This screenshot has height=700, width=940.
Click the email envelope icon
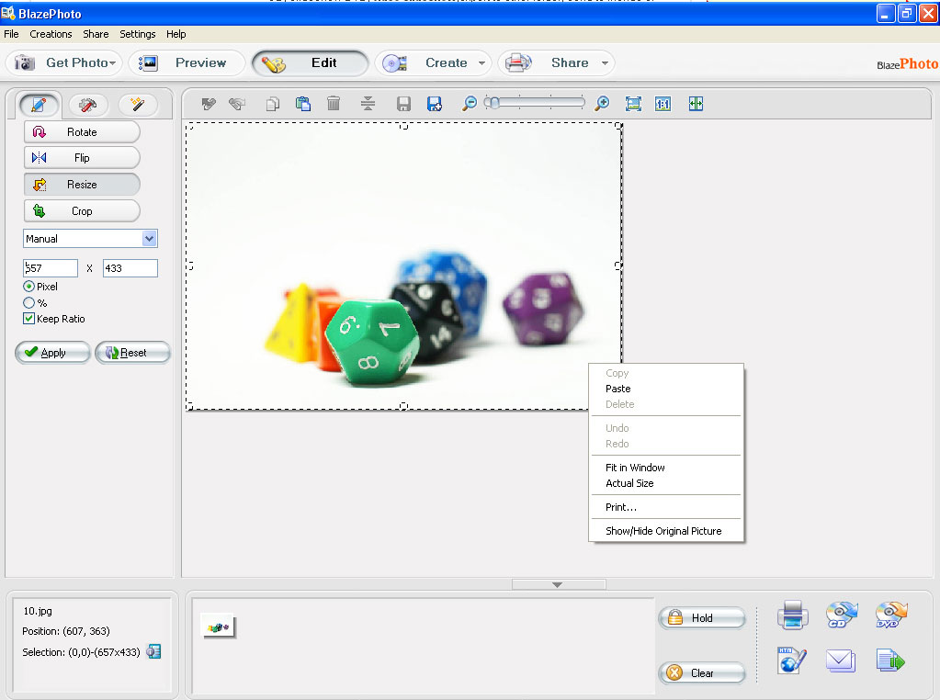coord(841,660)
